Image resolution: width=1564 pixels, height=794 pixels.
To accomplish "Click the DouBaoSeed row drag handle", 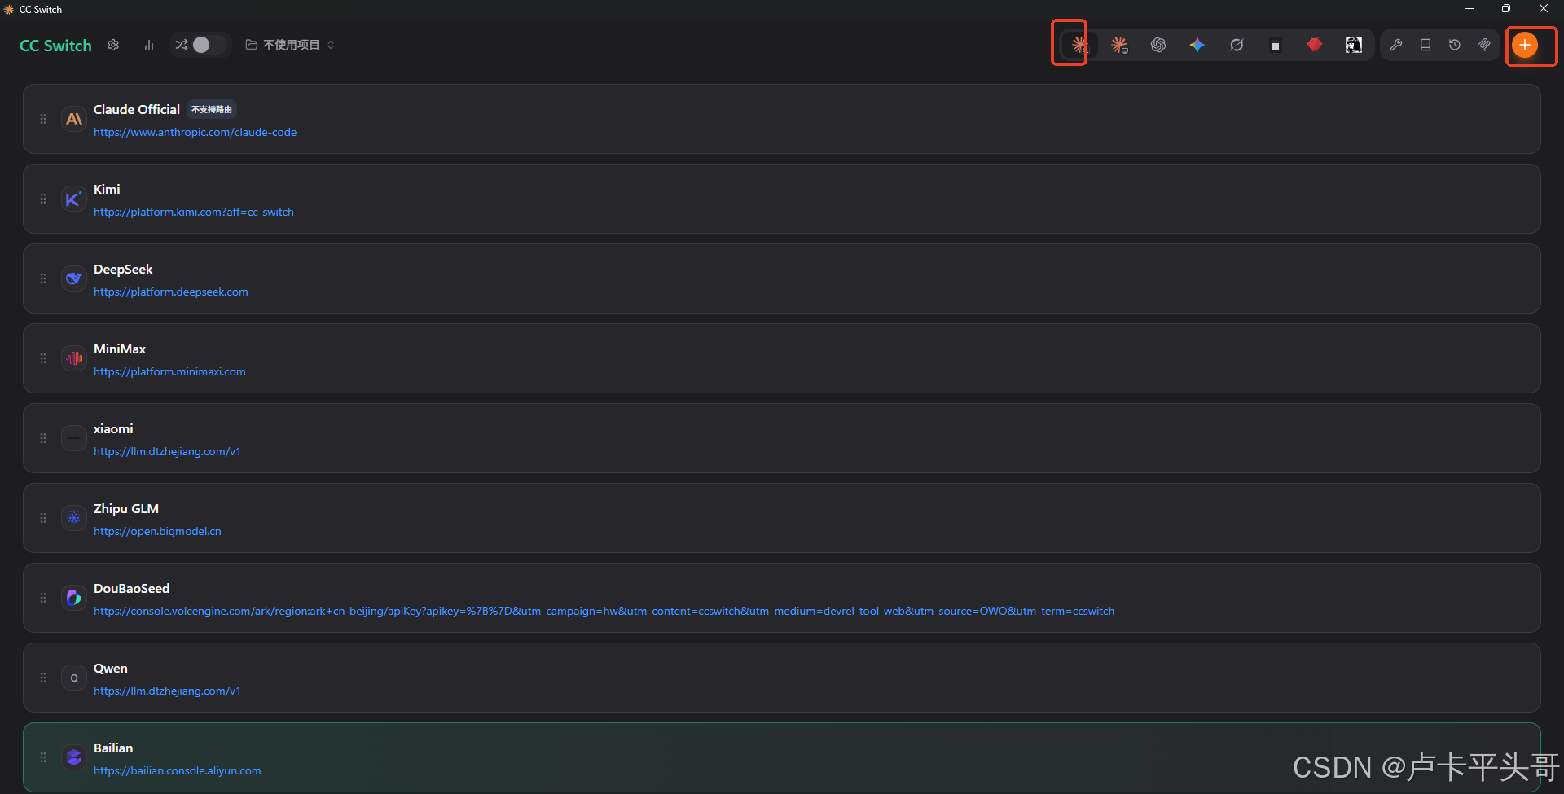I will 43,598.
